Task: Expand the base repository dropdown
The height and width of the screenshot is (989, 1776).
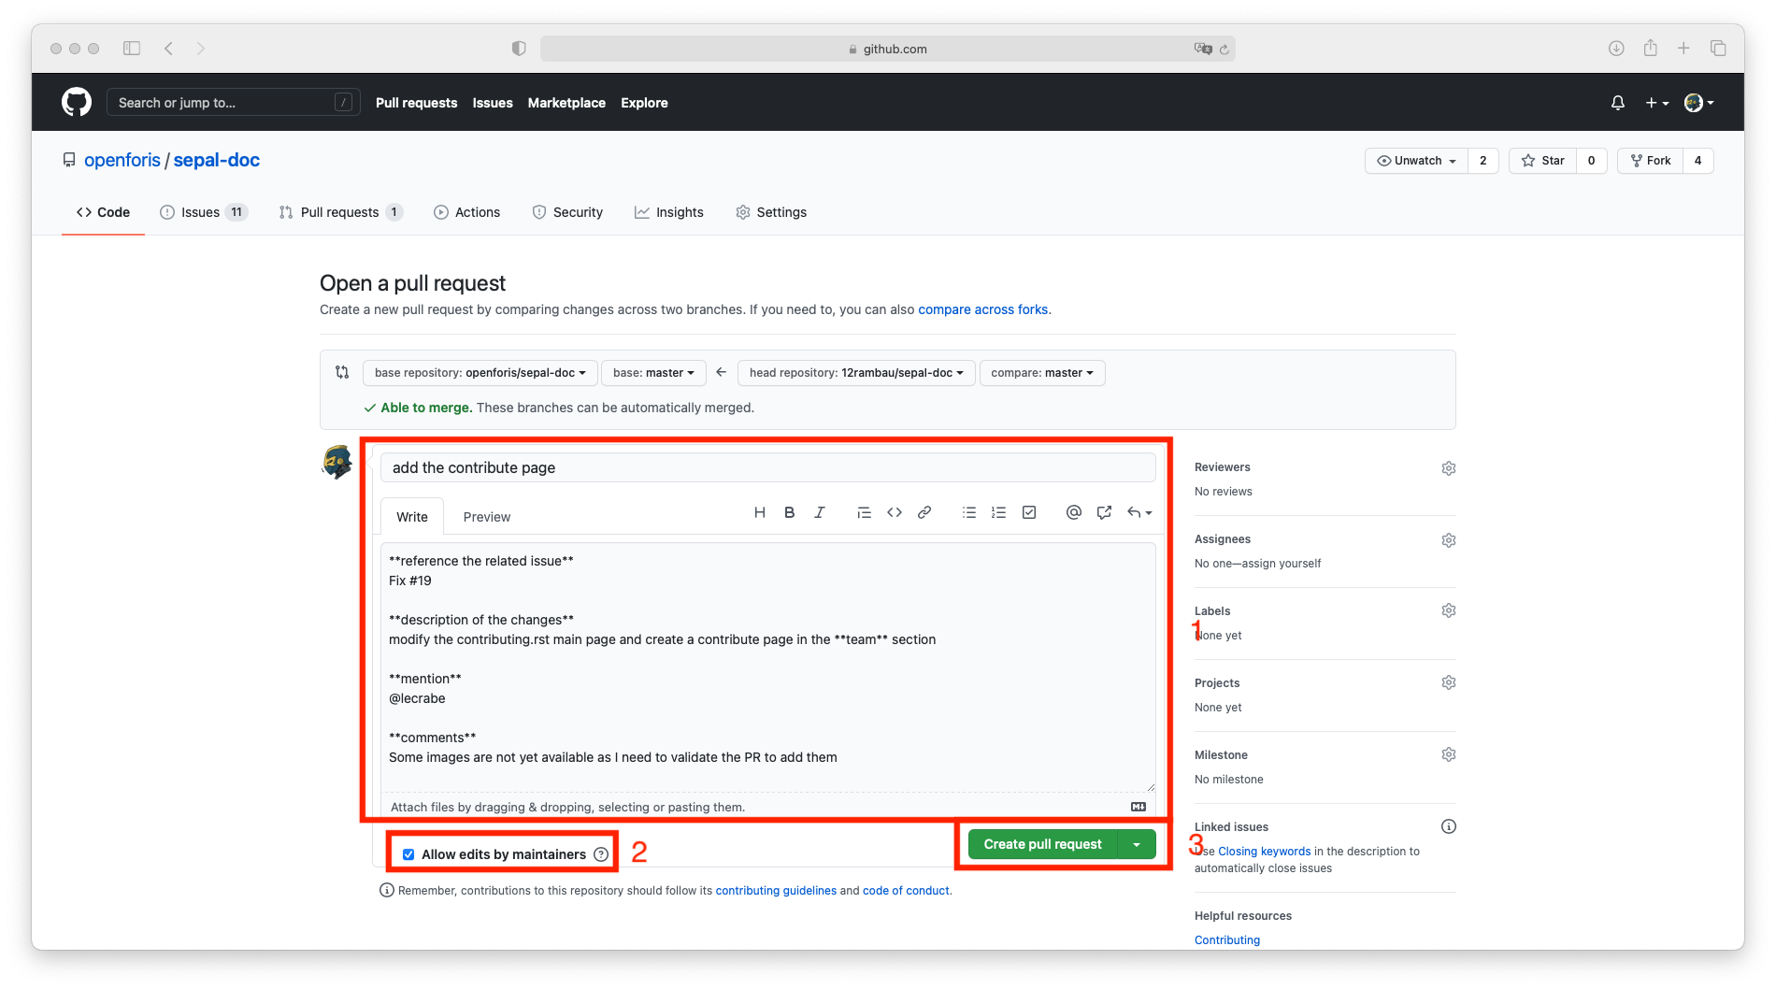Action: pyautogui.click(x=480, y=373)
